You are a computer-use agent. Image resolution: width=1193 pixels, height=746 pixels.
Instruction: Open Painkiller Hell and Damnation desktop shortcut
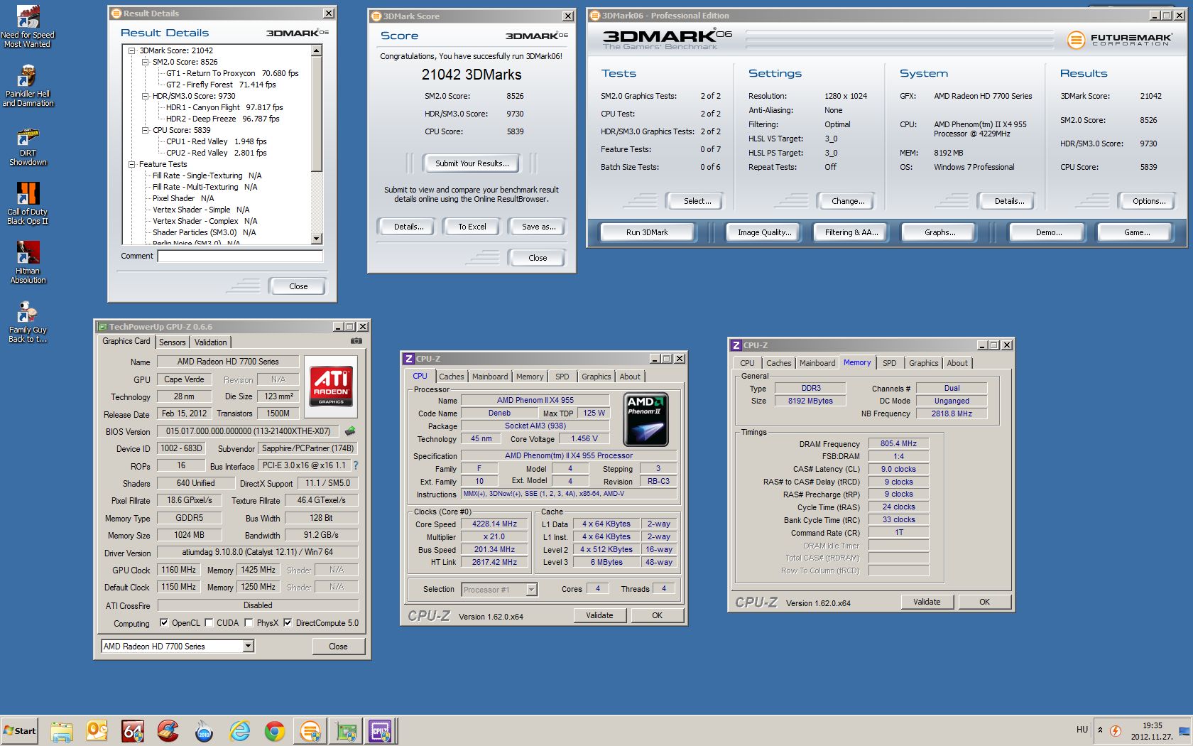click(x=28, y=86)
